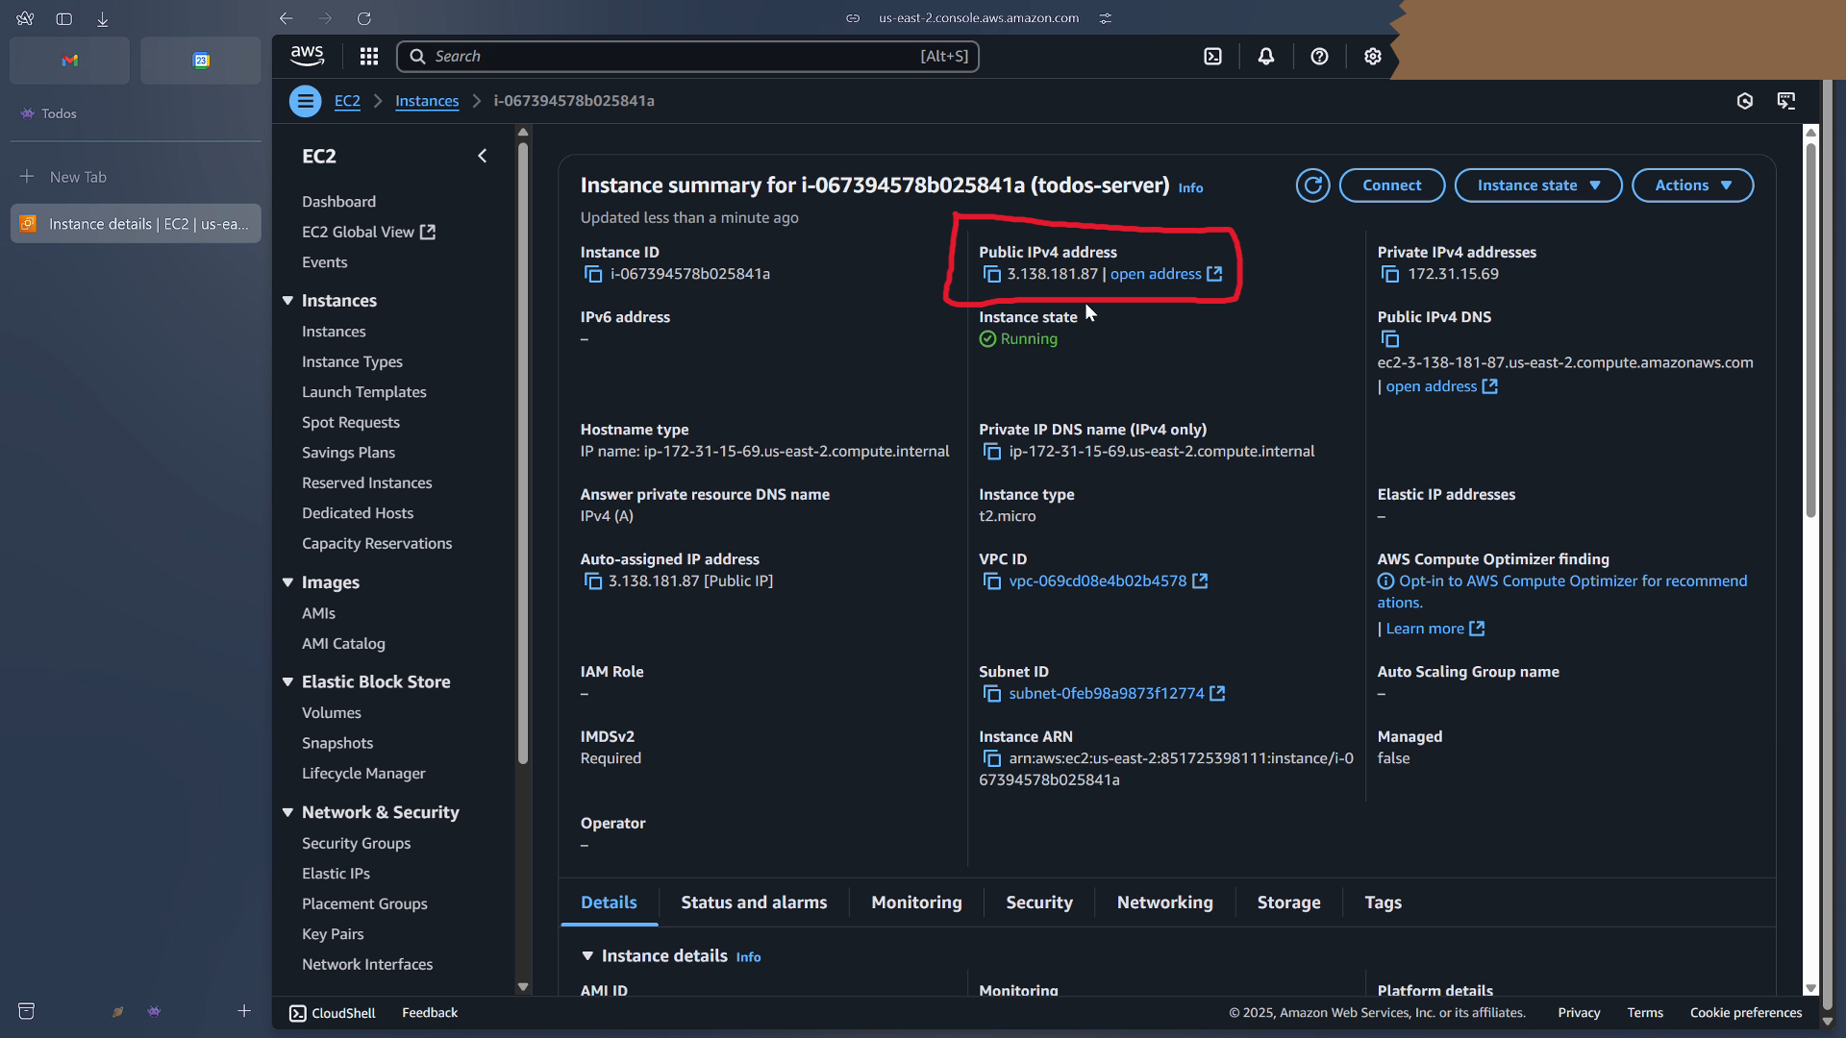Viewport: 1846px width, 1038px height.
Task: Copy the Auto-assigned IP address
Action: pos(593,581)
